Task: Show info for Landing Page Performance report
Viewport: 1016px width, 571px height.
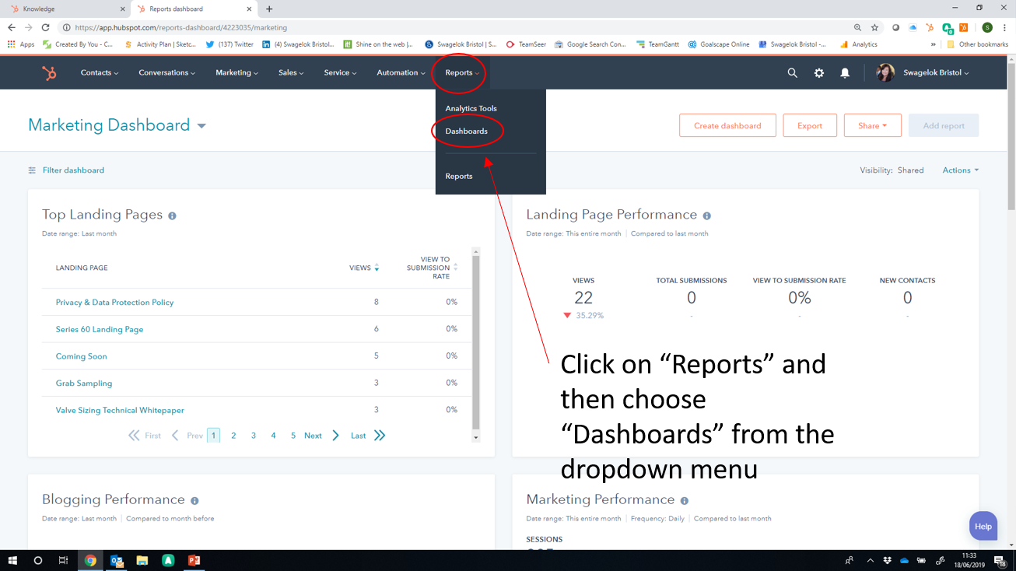Action: (x=706, y=215)
